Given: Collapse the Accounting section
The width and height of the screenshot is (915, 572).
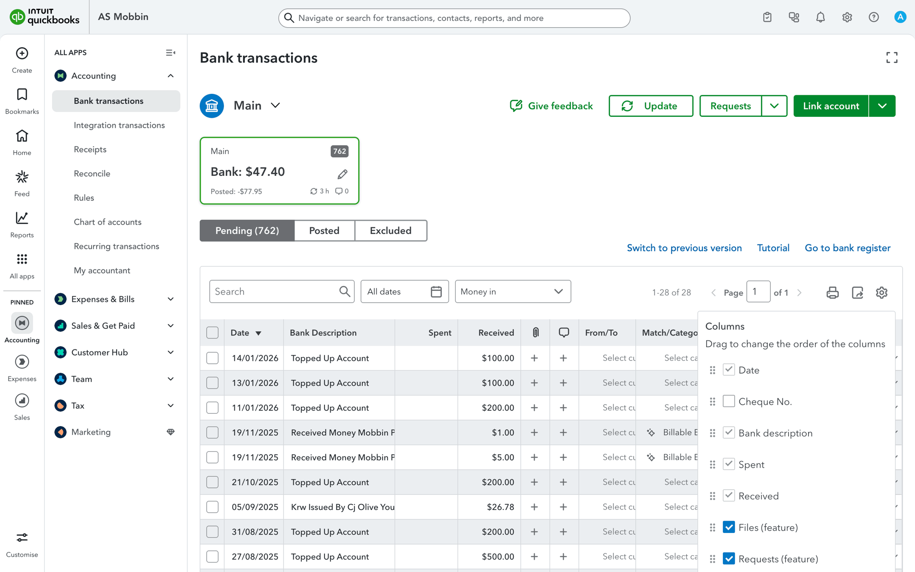Looking at the screenshot, I should tap(171, 76).
